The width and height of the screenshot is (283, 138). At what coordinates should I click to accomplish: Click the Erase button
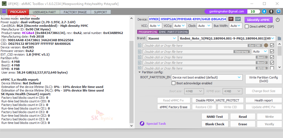coord(243,124)
